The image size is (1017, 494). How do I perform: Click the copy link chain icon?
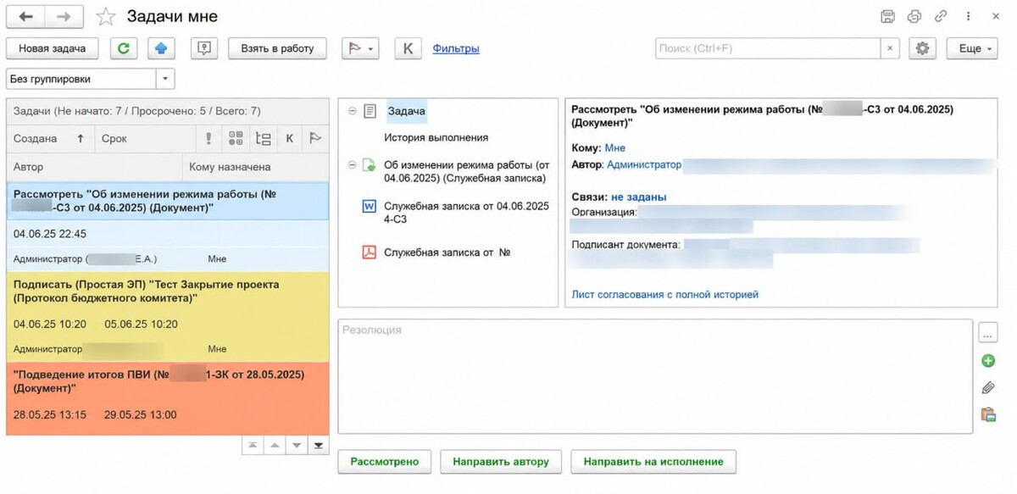(x=941, y=16)
